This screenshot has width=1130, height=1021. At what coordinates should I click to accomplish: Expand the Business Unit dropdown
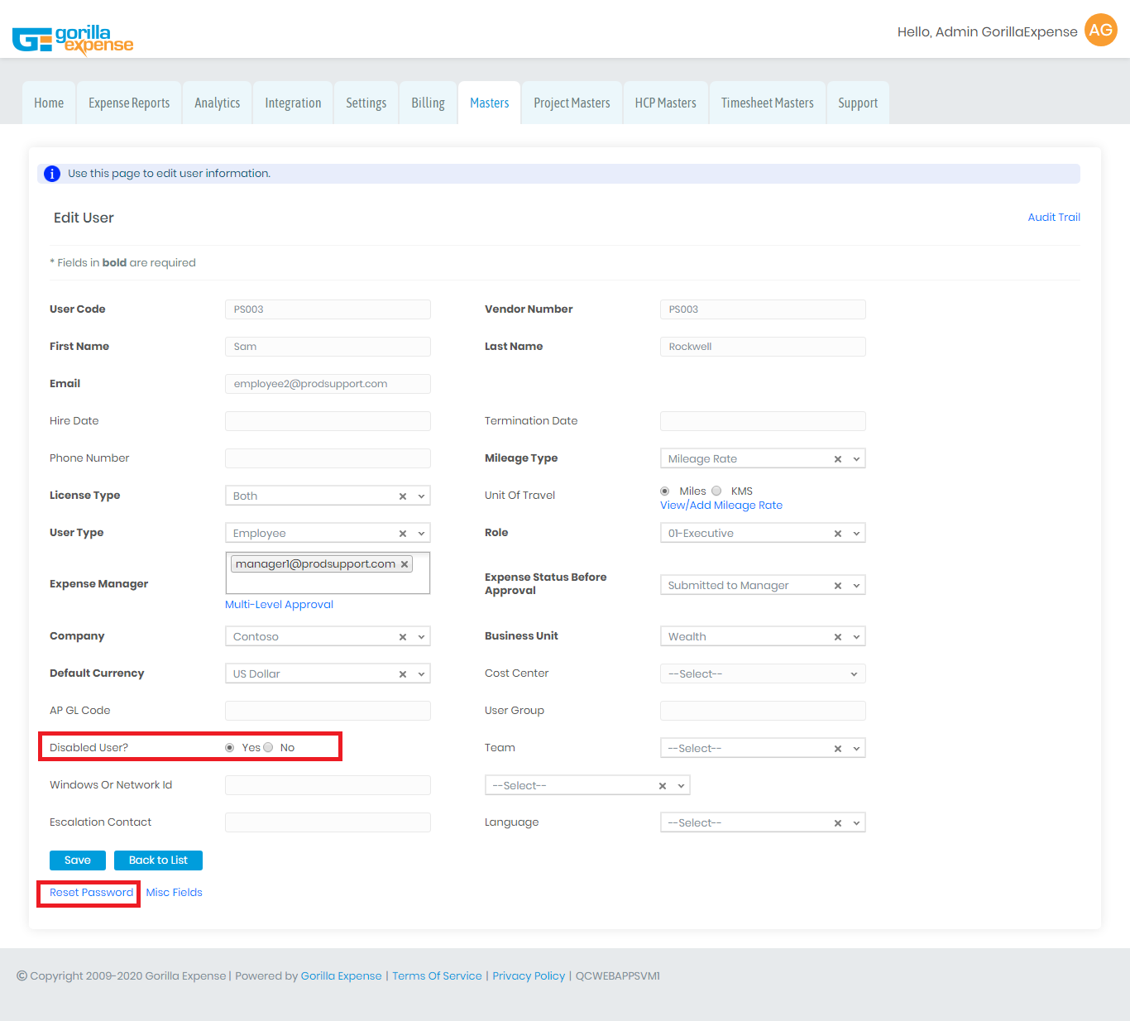pos(856,637)
